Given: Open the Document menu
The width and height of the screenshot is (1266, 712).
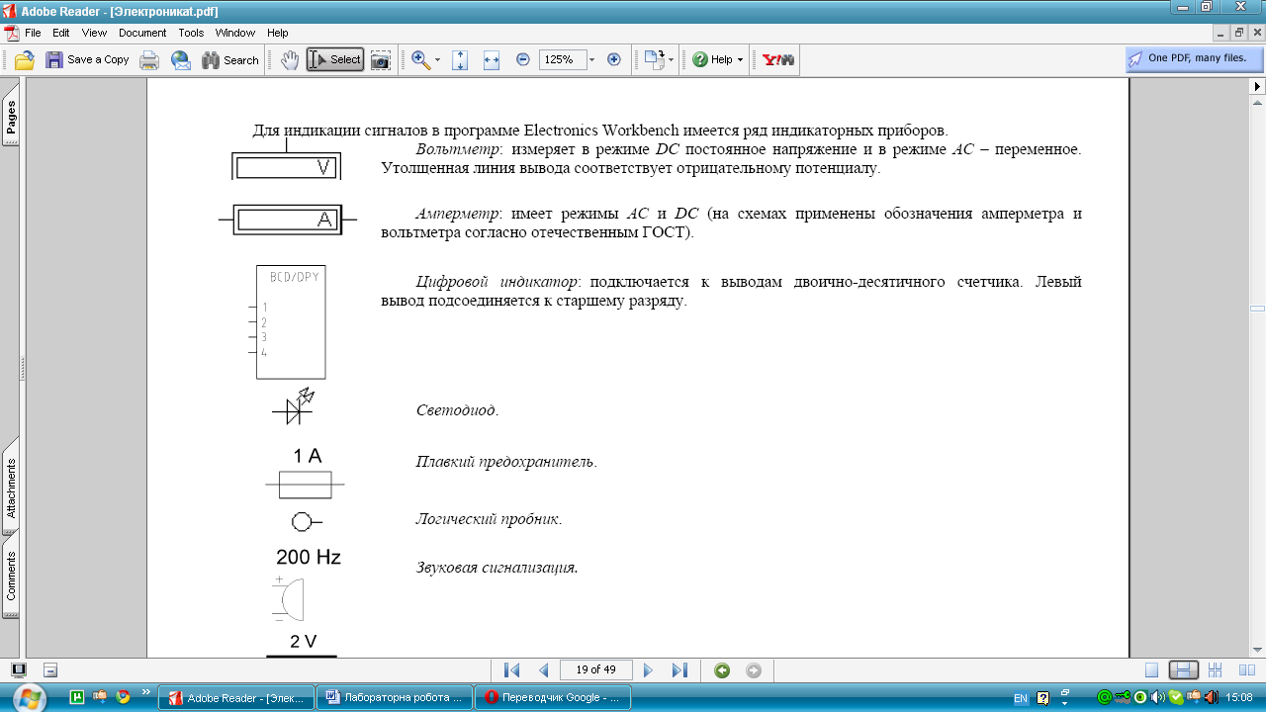Looking at the screenshot, I should pyautogui.click(x=142, y=33).
